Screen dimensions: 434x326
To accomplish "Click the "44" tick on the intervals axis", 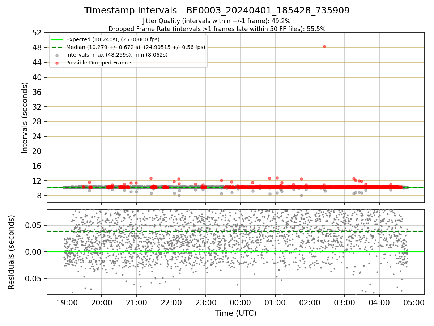I will [x=38, y=62].
